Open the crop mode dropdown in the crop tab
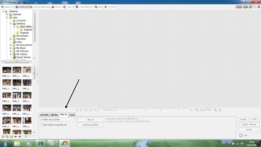The height and width of the screenshot is (147, 261). pos(58,119)
